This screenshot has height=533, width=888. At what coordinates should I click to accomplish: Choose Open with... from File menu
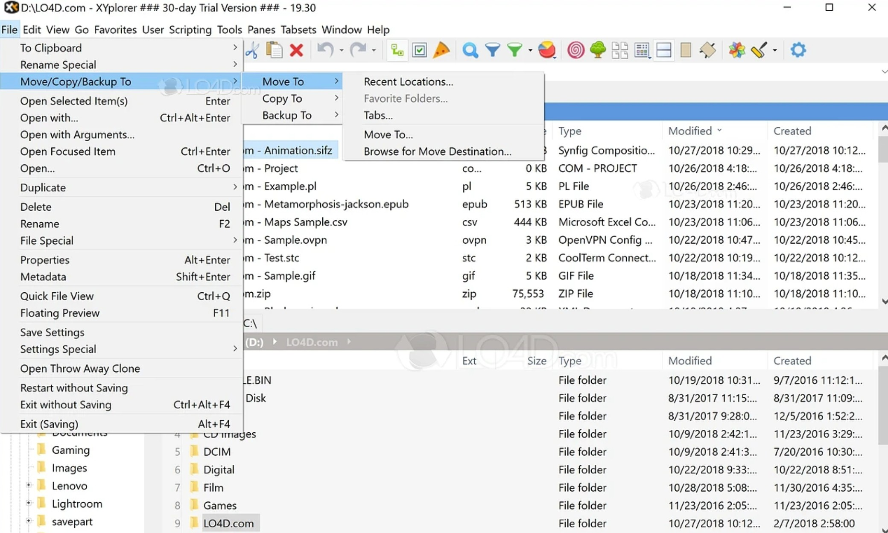pyautogui.click(x=122, y=118)
